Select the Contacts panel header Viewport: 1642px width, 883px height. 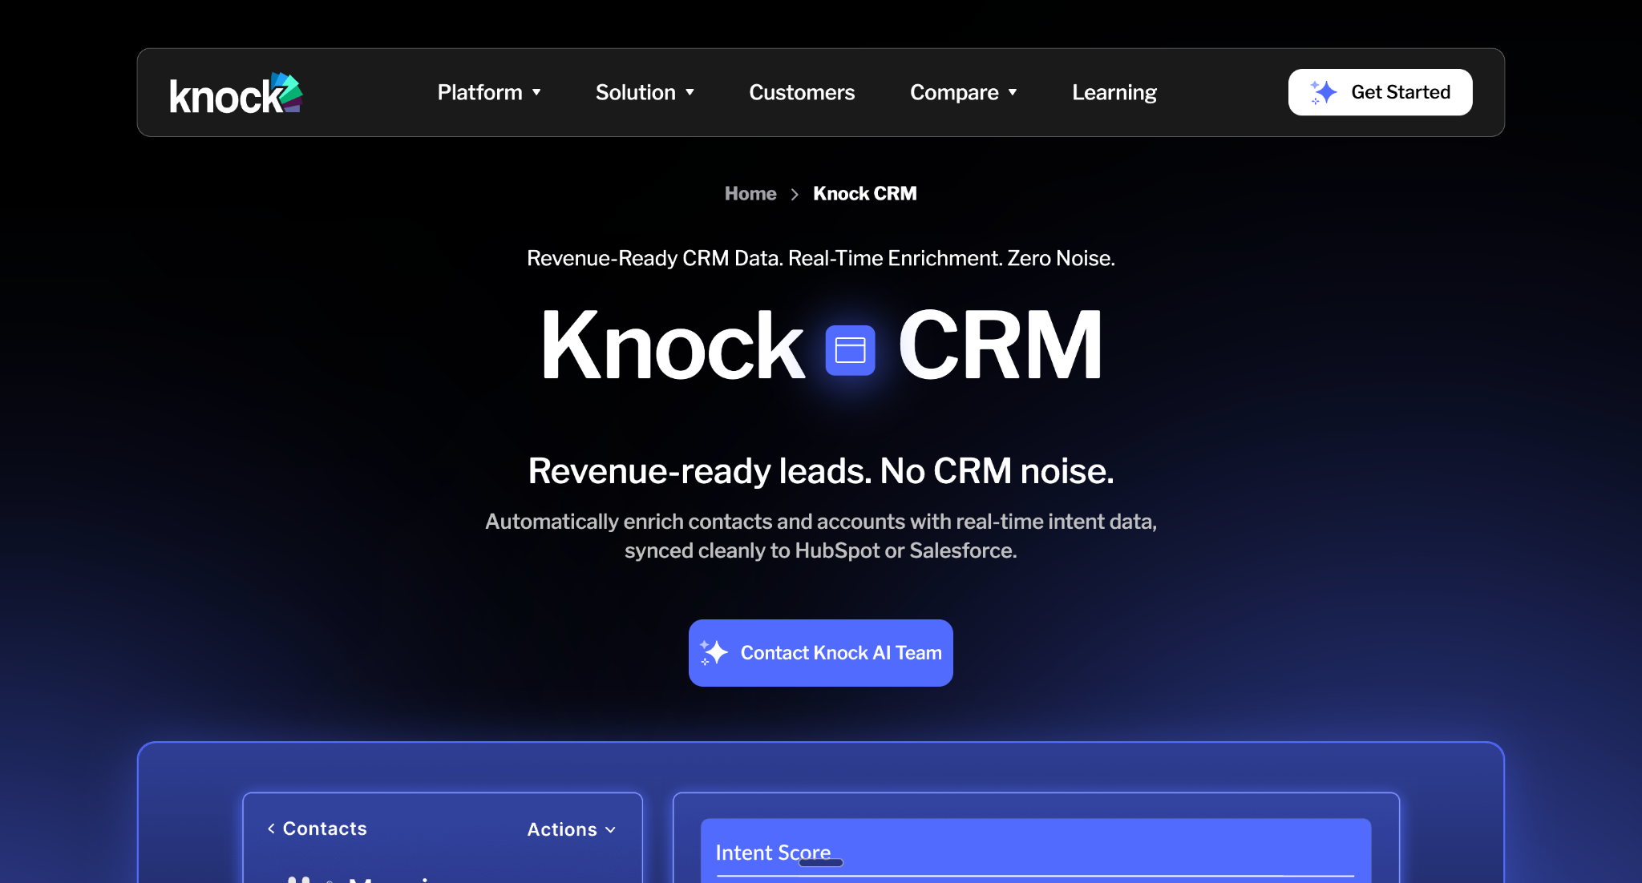324,829
